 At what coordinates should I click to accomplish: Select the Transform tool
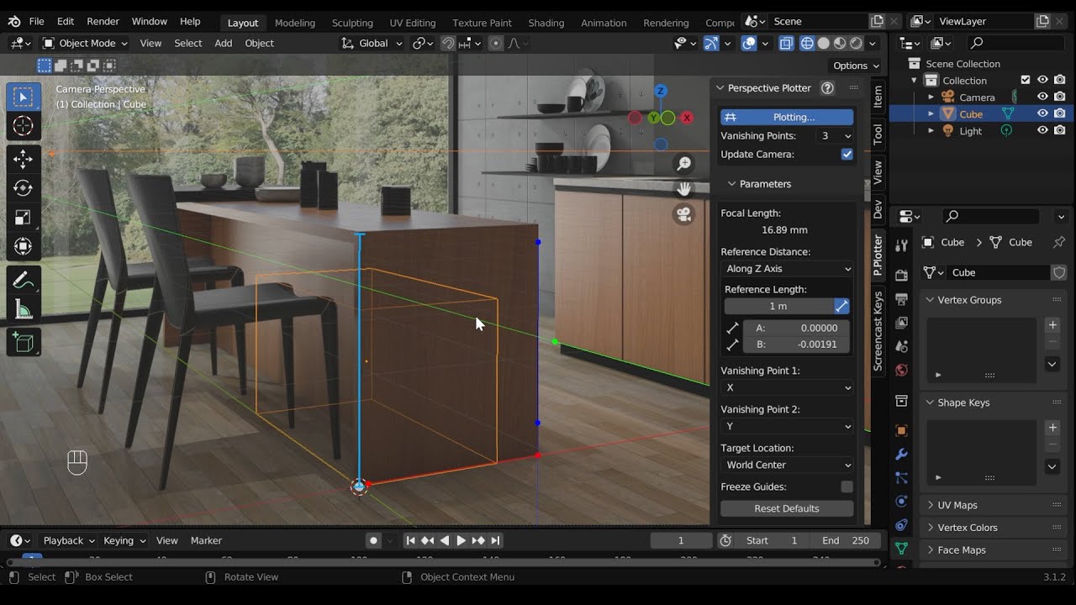pos(24,246)
